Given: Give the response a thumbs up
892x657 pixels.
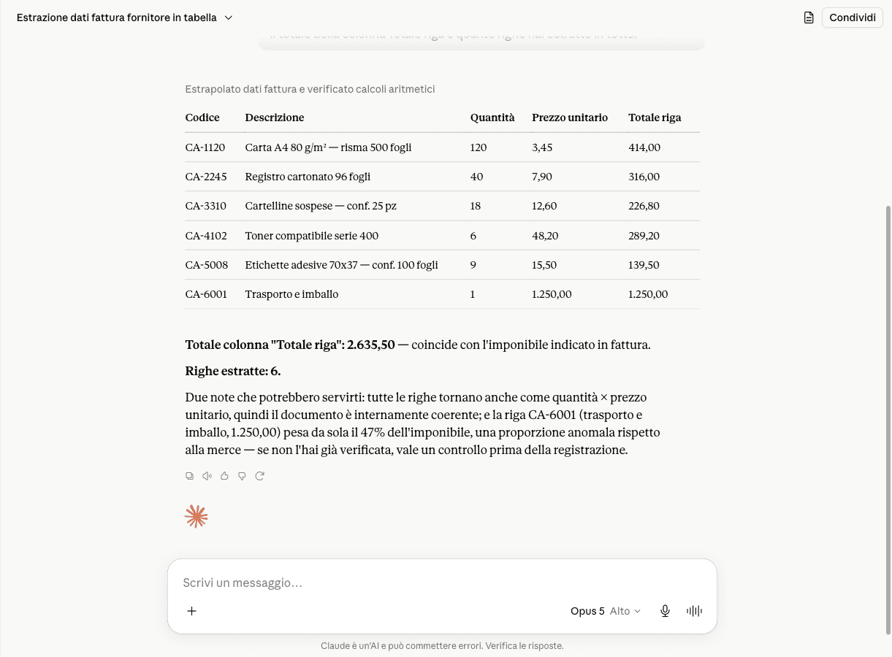Looking at the screenshot, I should (224, 476).
